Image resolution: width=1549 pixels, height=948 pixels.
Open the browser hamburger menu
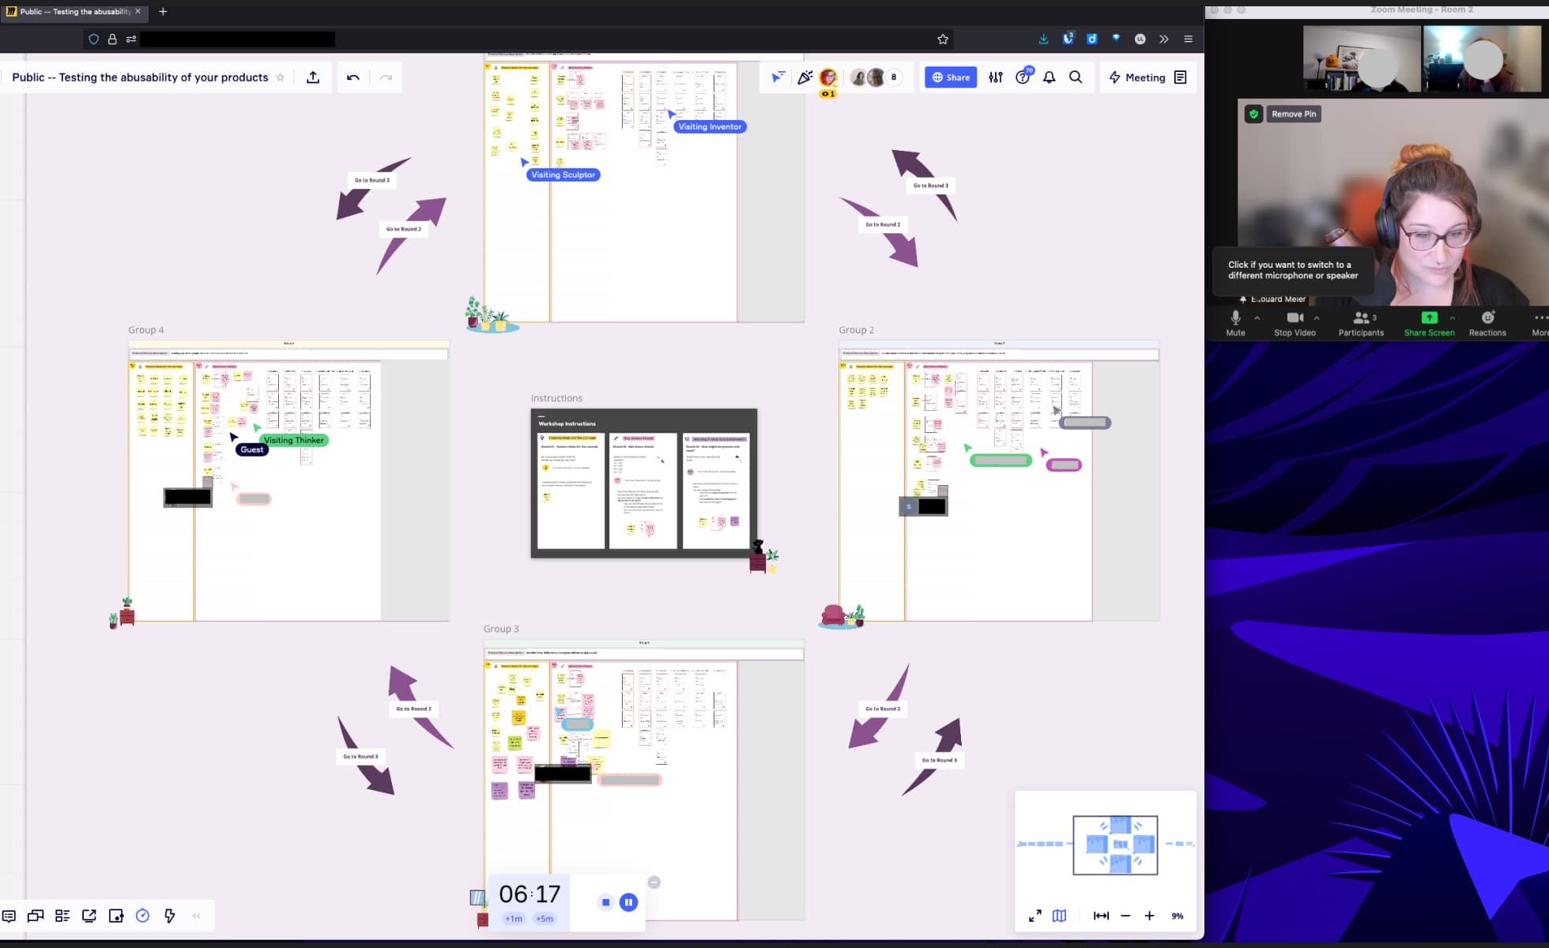1188,39
